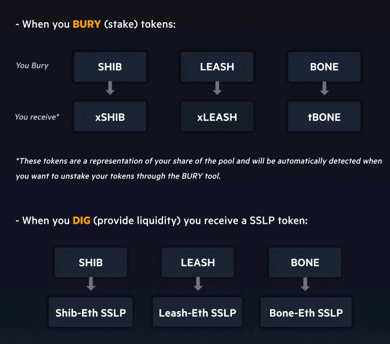Click the arrow between BONE and tBONE
Screen dimensions: 390x344
(x=324, y=88)
